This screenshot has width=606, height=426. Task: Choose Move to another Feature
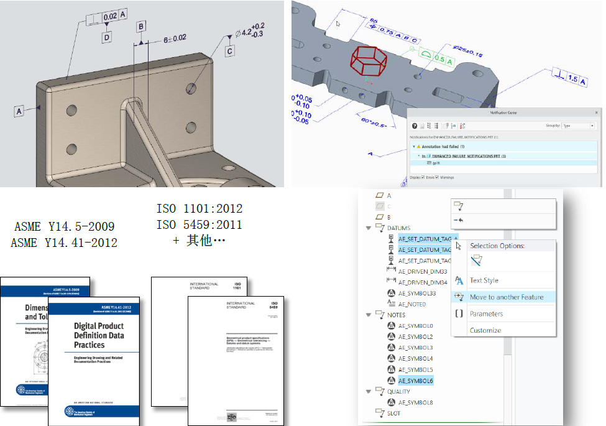click(x=506, y=297)
